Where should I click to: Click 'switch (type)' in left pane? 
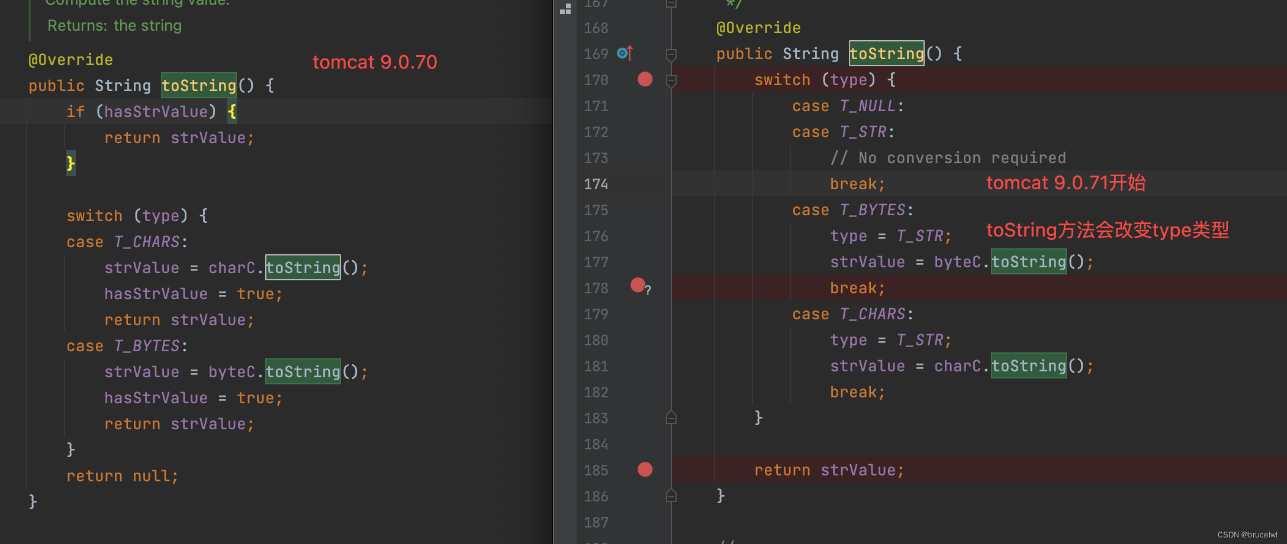(x=127, y=216)
